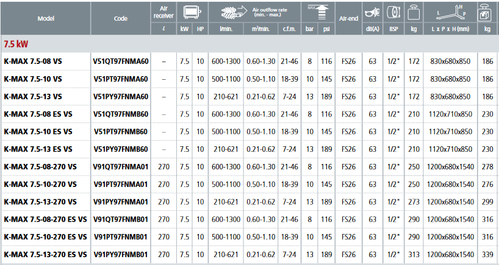Select model K-MAX 7.5-13 ES VS
The height and width of the screenshot is (265, 499).
point(38,149)
